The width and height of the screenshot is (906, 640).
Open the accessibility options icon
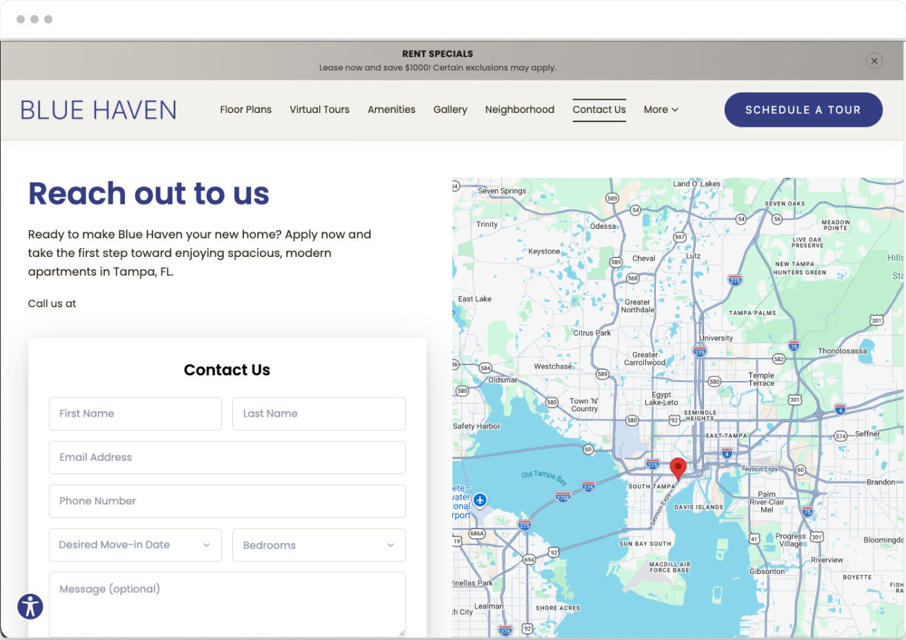[x=30, y=606]
